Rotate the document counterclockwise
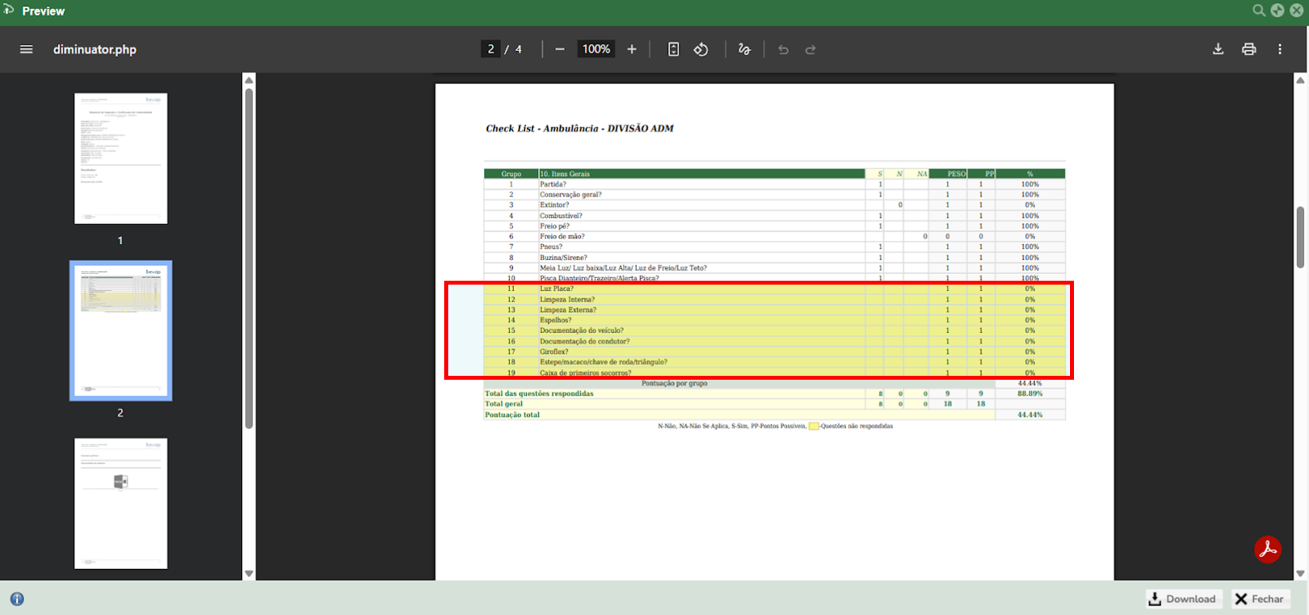1309x615 pixels. point(701,49)
